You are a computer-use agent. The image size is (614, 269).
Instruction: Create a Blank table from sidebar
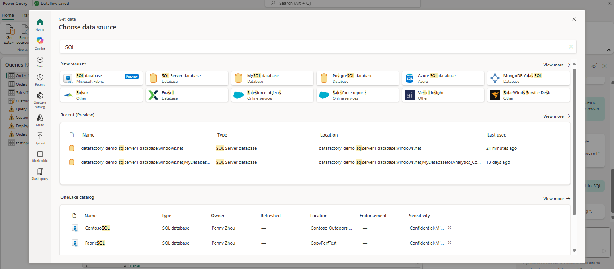(40, 156)
